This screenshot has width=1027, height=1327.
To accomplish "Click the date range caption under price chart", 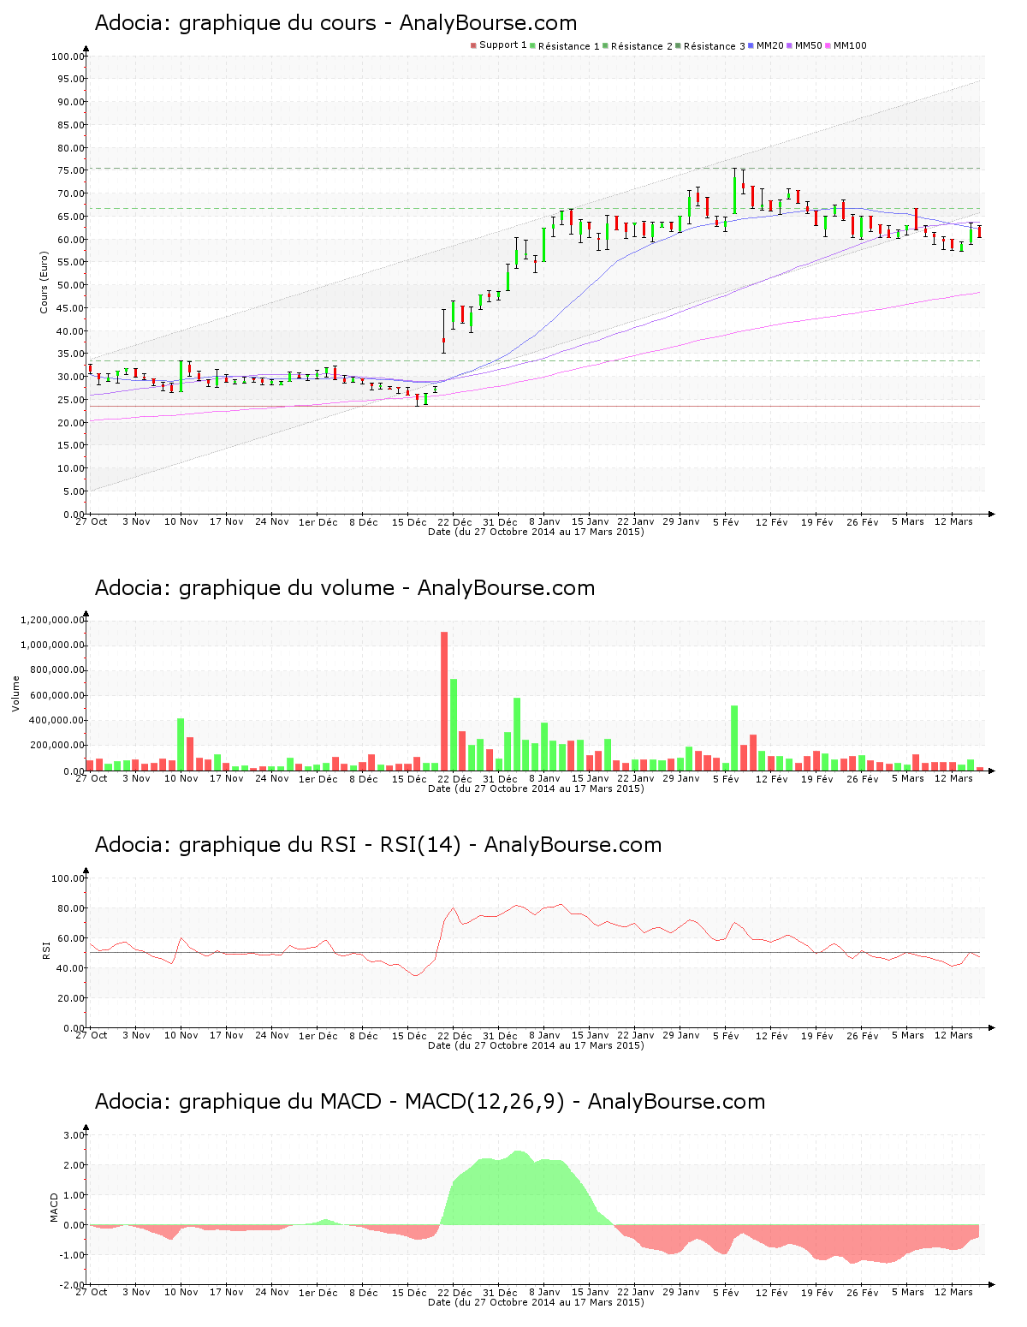I will pos(536,532).
